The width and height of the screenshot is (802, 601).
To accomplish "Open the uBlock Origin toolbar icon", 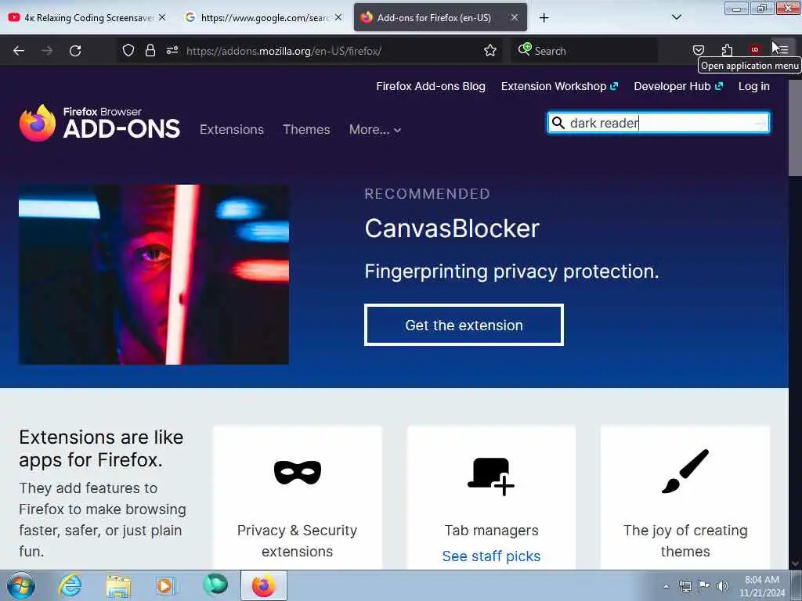I will [x=754, y=49].
